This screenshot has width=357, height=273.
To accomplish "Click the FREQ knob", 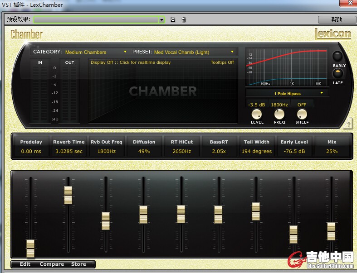I will (279, 114).
